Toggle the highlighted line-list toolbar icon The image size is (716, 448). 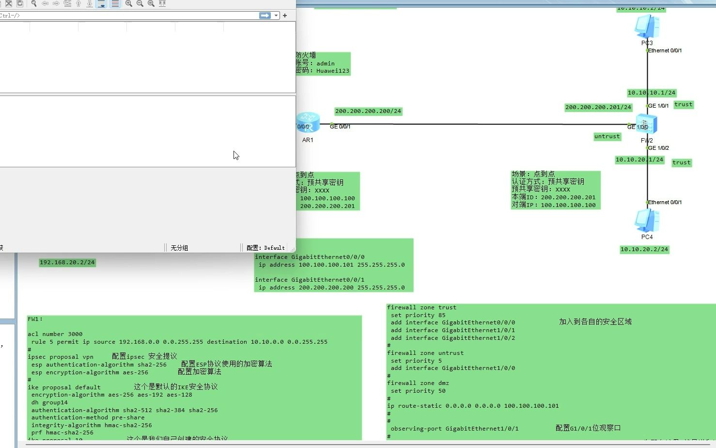click(x=115, y=4)
